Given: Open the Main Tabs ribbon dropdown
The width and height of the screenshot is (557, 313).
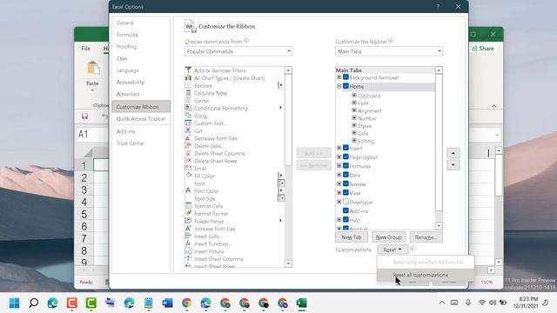Looking at the screenshot, I should coord(389,51).
